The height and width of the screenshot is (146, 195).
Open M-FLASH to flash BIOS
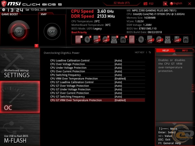(x=20, y=130)
